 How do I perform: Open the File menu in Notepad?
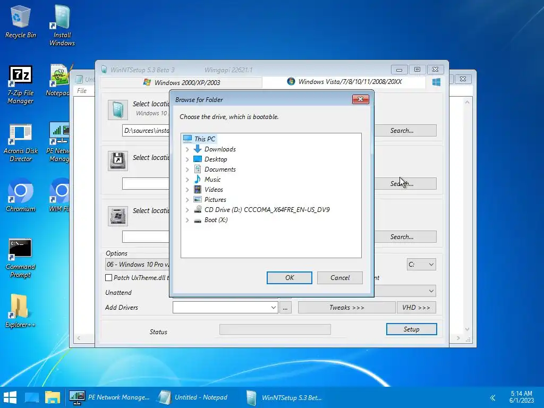(82, 90)
